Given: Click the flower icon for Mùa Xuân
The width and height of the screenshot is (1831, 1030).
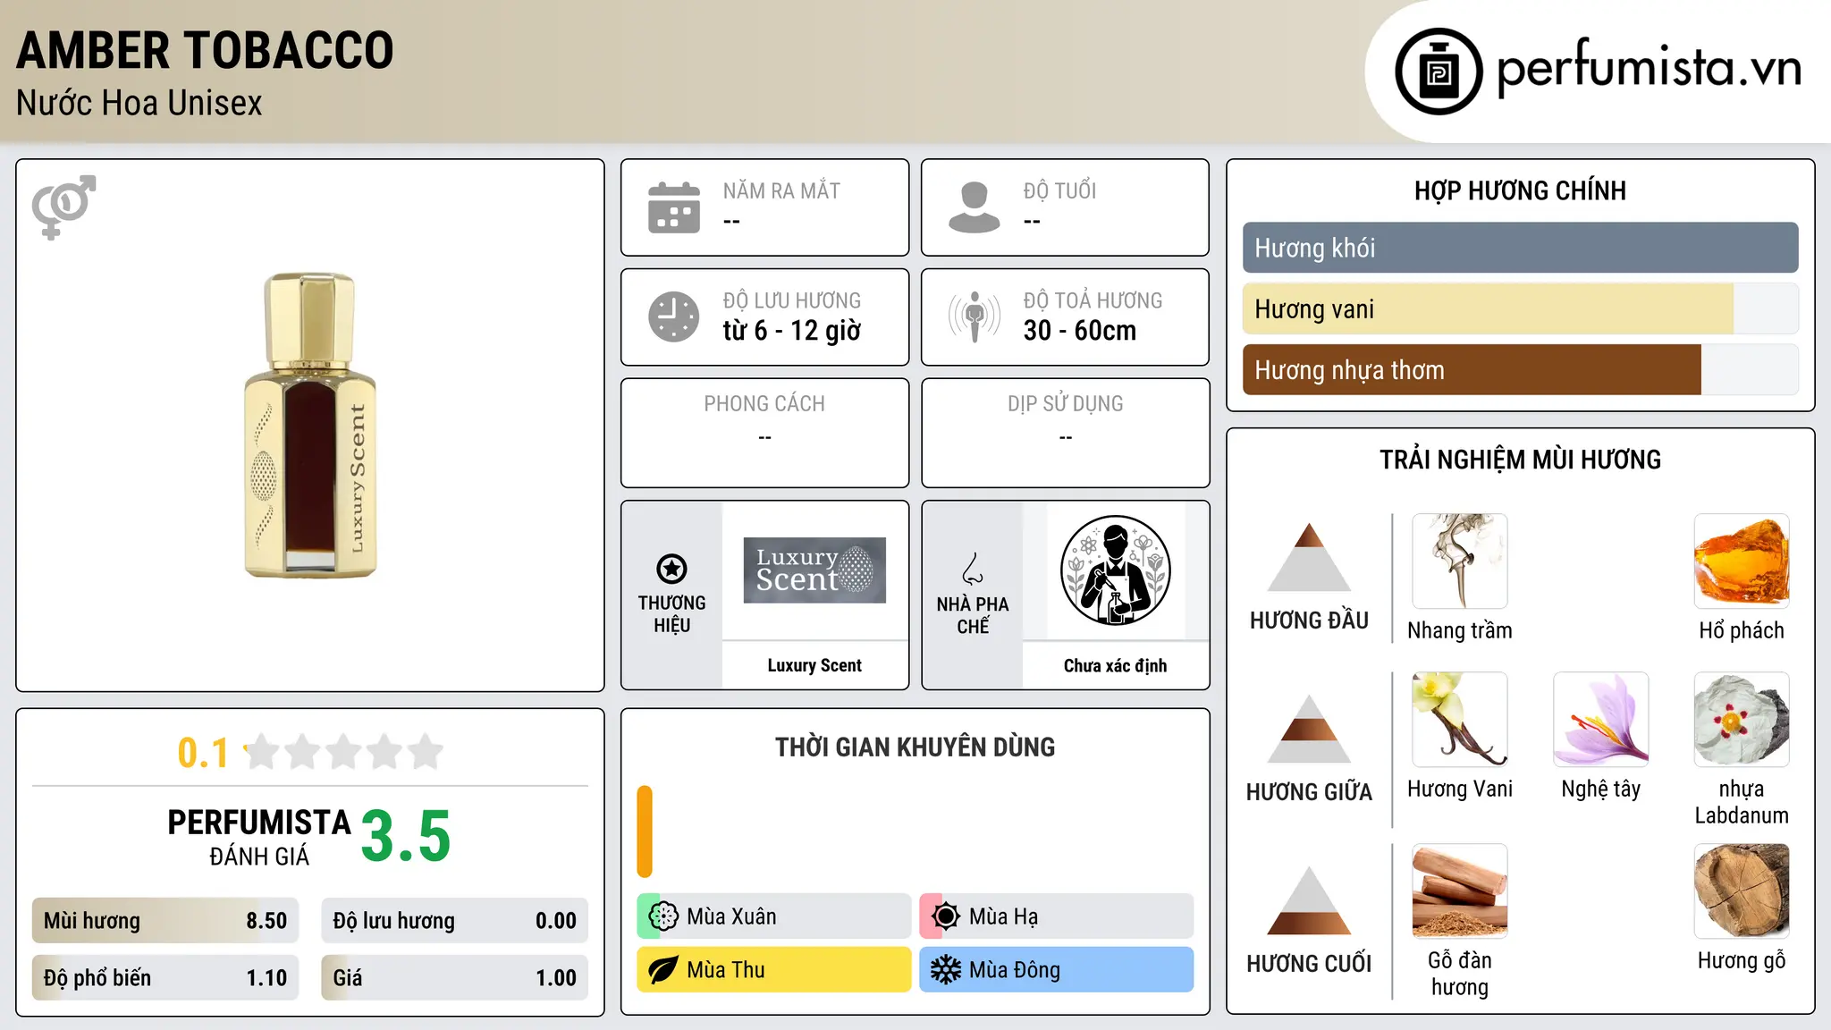Looking at the screenshot, I should [x=663, y=916].
